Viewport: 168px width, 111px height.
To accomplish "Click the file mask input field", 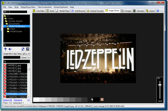I will 12,57.
